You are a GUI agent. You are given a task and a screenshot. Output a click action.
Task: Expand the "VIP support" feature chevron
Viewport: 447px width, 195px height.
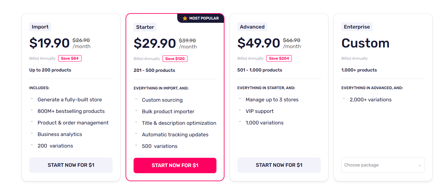pyautogui.click(x=240, y=110)
